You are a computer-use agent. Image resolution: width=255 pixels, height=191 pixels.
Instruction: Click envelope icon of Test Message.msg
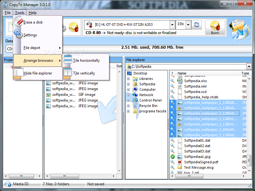(x=180, y=167)
